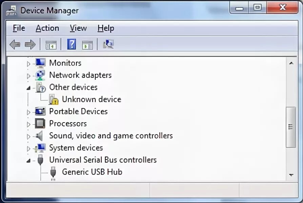Click the blue Help question mark icon
This screenshot has width=303, height=203.
coord(72,44)
